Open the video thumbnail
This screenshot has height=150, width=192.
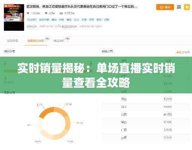tap(14, 17)
